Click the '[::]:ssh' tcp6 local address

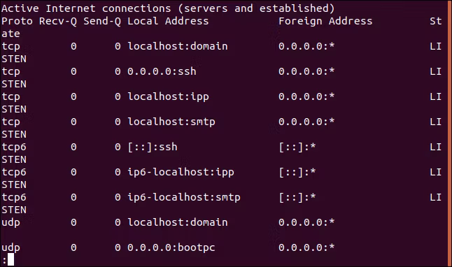tap(153, 147)
